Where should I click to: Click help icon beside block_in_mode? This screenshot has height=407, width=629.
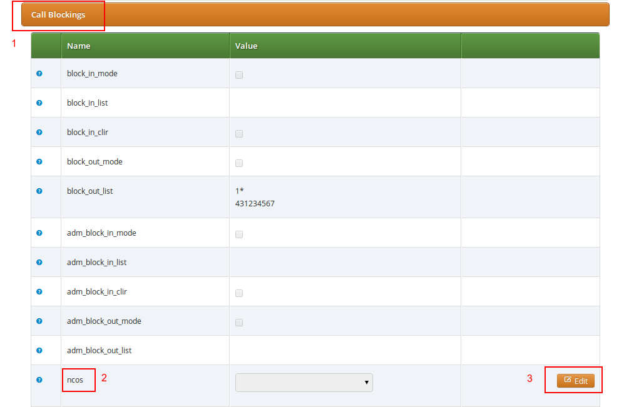pyautogui.click(x=39, y=74)
